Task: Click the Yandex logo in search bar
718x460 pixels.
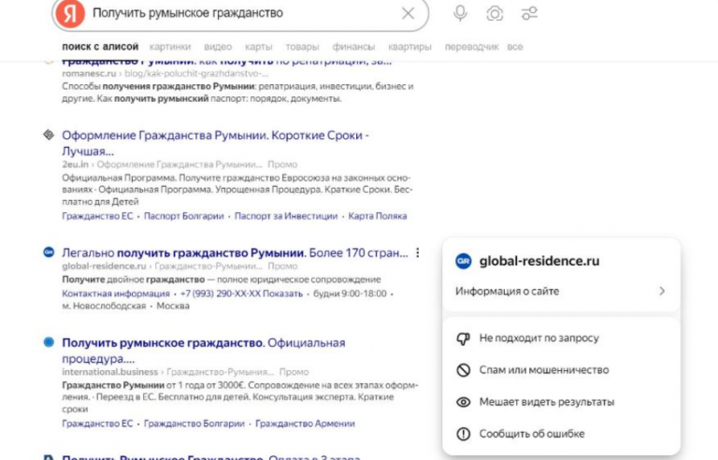Action: [70, 14]
